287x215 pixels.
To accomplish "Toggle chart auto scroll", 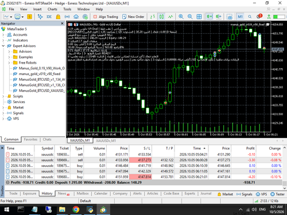I will tap(210, 17).
